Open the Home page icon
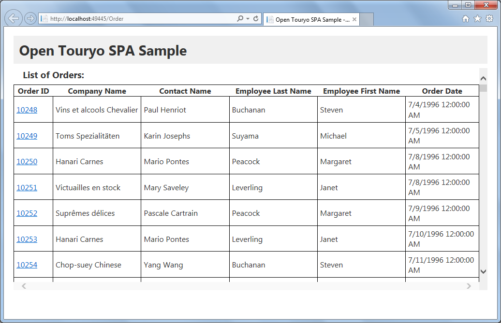Screen dimensions: 501x323 tap(466, 19)
